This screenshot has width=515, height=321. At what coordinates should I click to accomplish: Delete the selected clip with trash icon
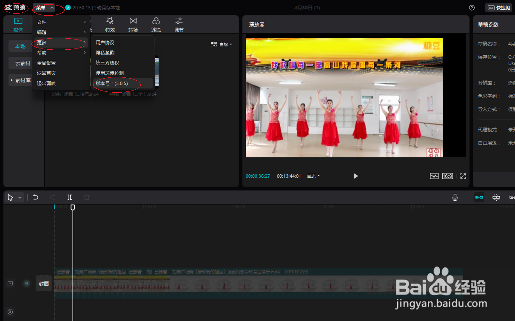click(87, 197)
